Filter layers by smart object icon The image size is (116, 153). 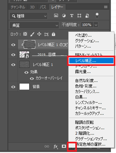click(87, 16)
